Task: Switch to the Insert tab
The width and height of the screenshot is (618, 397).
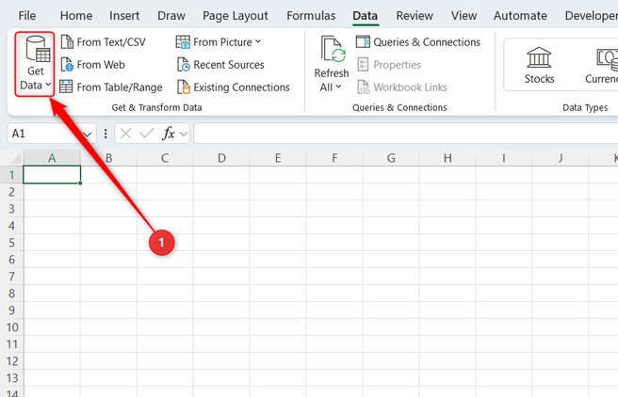Action: (124, 16)
